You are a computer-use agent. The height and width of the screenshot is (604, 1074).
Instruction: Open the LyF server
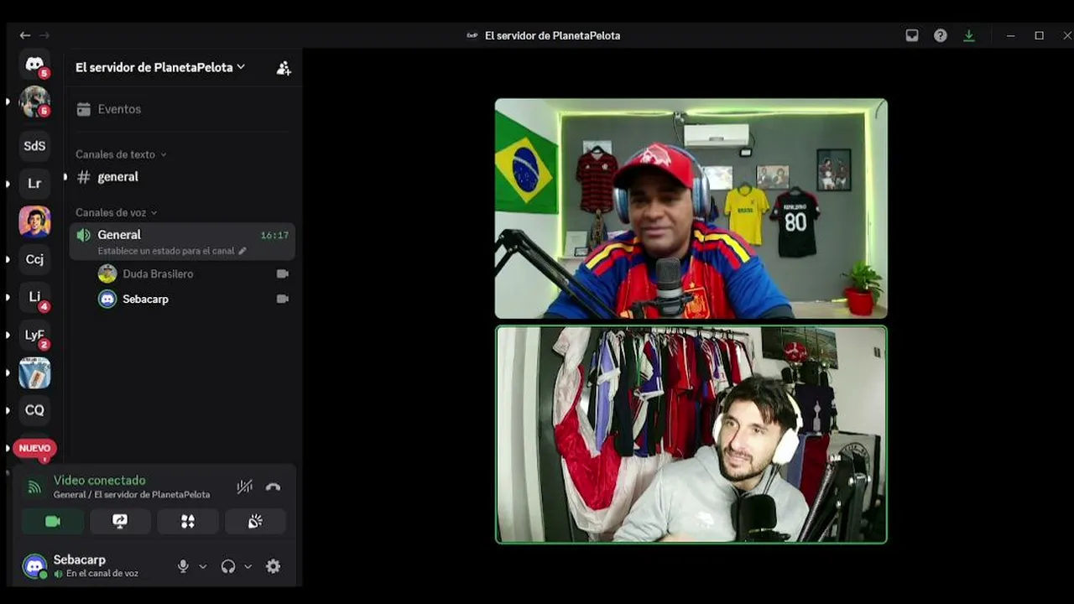pyautogui.click(x=34, y=335)
